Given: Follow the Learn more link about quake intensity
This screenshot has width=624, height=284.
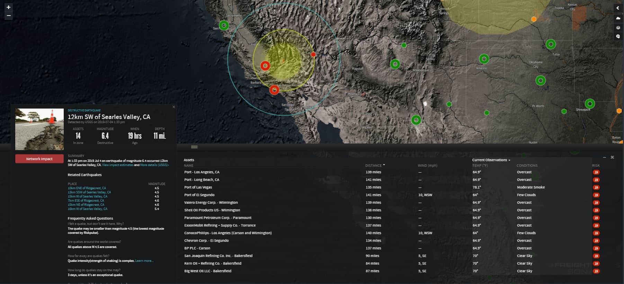Looking at the screenshot, I should pyautogui.click(x=144, y=261).
